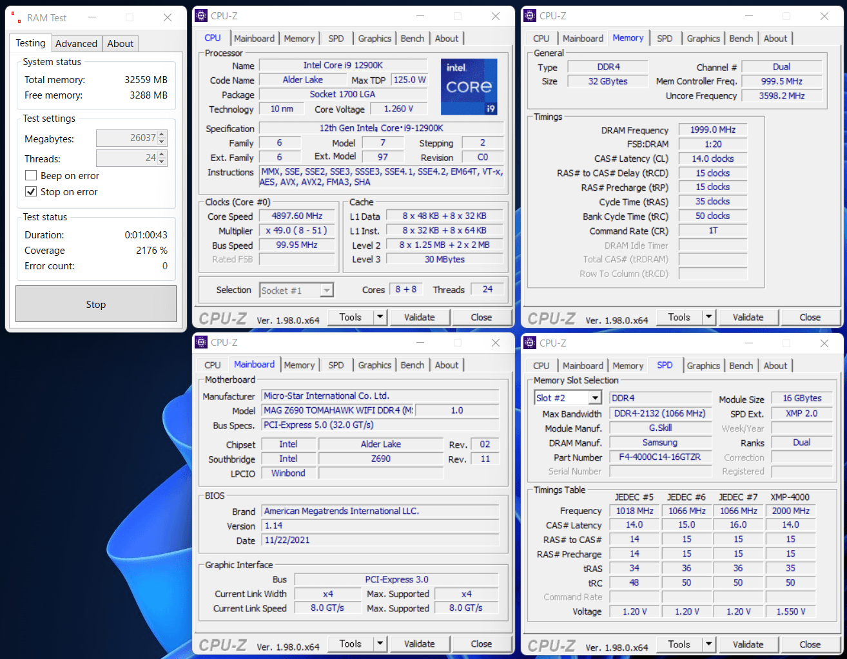Click Validate in the SPD window

[x=748, y=644]
